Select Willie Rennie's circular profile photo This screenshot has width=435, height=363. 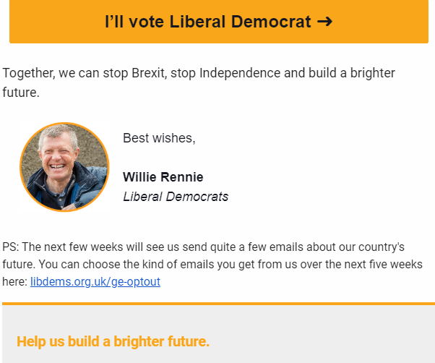pos(64,167)
